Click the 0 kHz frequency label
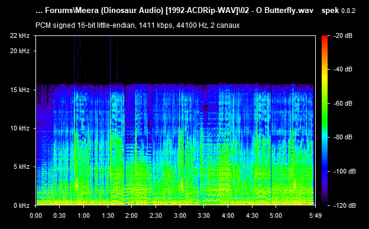This screenshot has width=369, height=229. 21,205
